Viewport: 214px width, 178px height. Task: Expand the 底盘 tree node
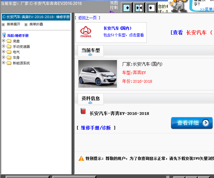tap(4, 40)
